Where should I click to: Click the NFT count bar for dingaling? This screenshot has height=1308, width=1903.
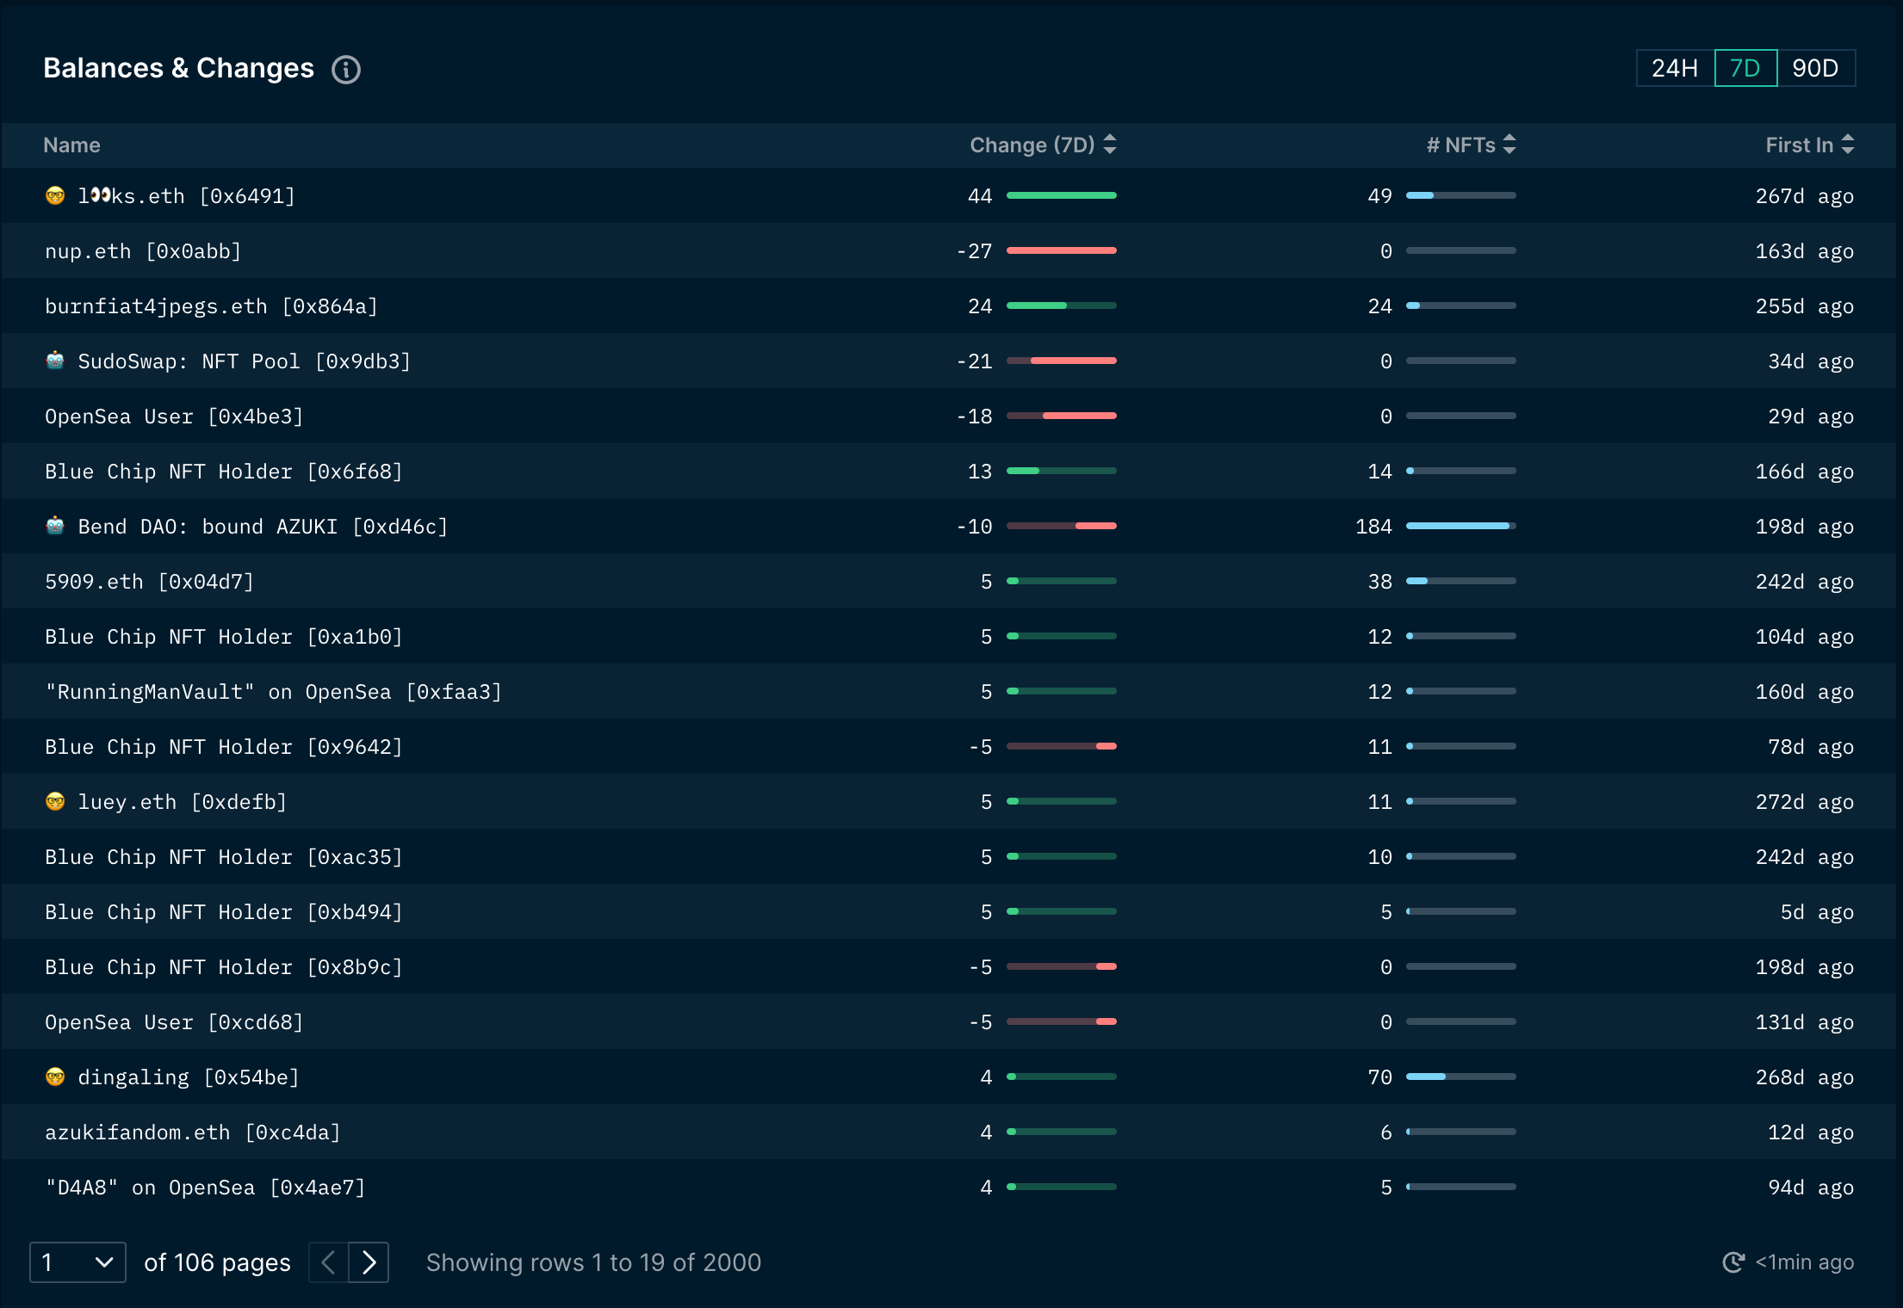pos(1461,1077)
